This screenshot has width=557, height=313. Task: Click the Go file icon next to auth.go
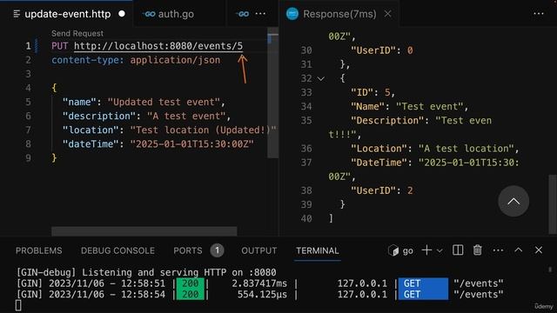[x=149, y=14]
